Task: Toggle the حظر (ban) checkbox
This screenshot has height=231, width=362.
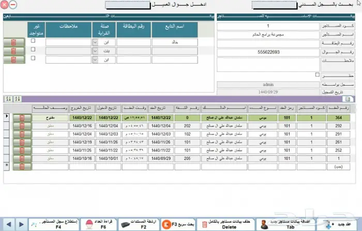Action: (318, 74)
